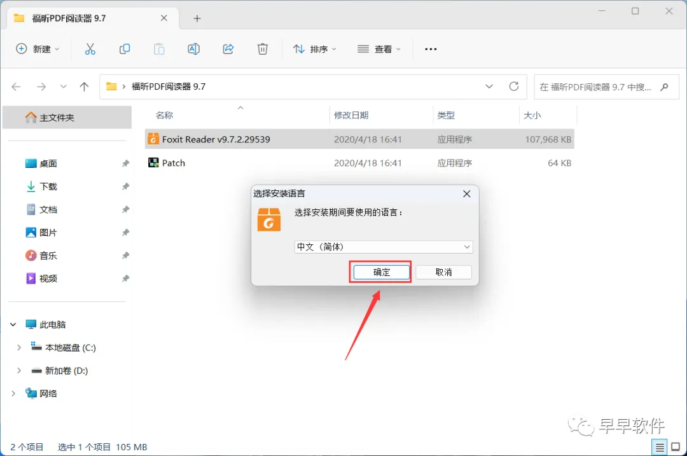
Task: Click the pin icon beside 下载
Action: (x=126, y=186)
